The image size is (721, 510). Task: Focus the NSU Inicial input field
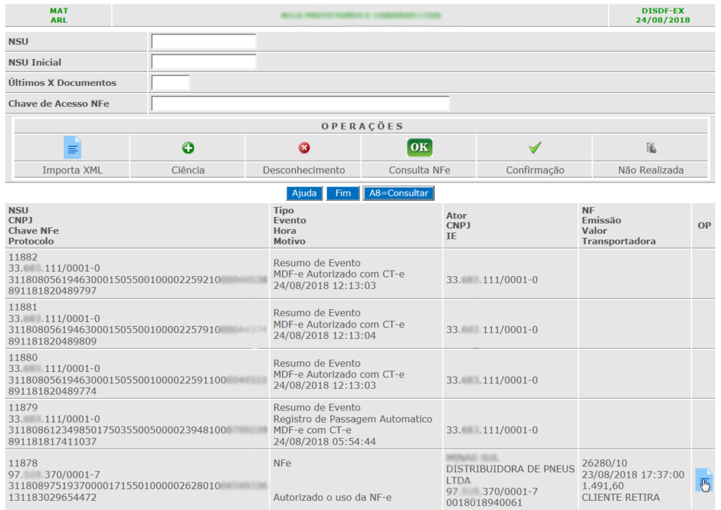tap(203, 62)
